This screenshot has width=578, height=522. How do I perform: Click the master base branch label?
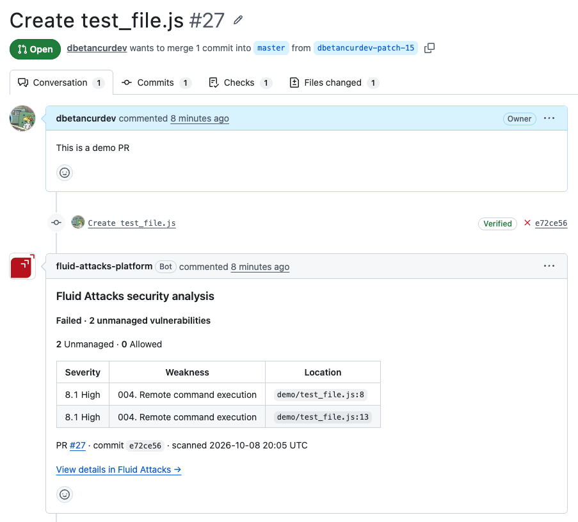click(x=271, y=48)
